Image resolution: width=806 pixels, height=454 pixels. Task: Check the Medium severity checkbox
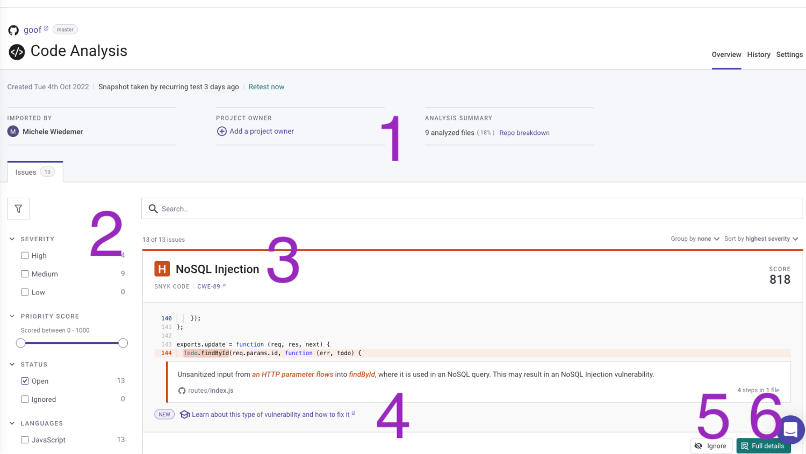[x=25, y=274]
